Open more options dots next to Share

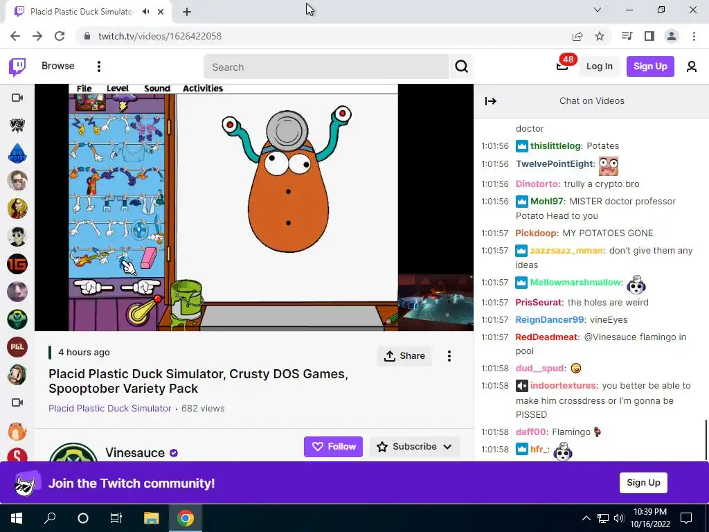point(449,356)
